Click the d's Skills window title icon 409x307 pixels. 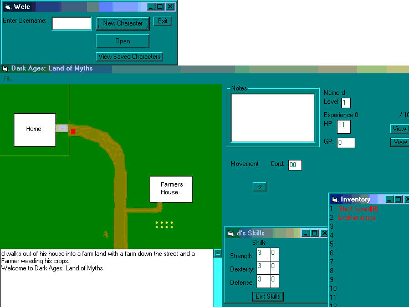231,233
